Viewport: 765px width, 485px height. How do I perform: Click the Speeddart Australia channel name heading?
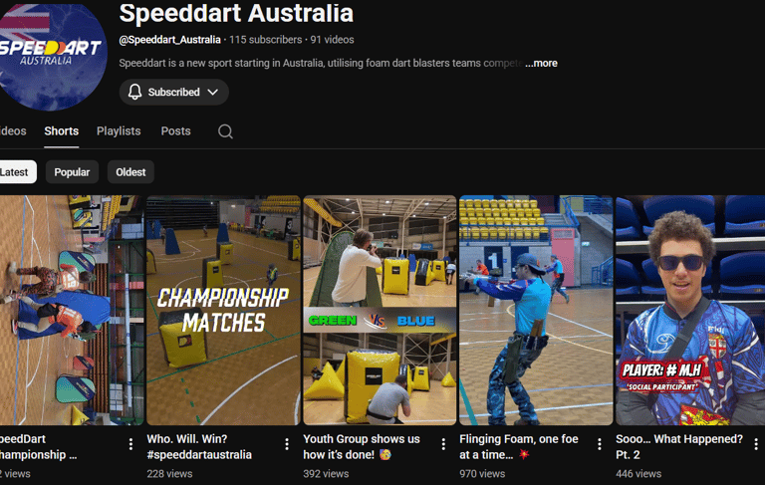[x=236, y=13]
